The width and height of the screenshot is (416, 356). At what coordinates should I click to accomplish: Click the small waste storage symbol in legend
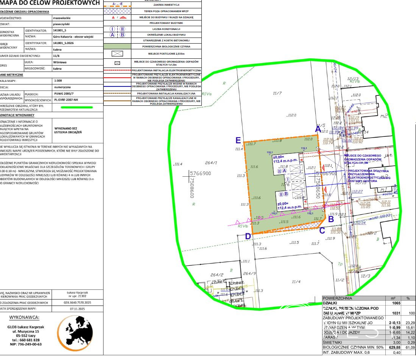[117, 63]
